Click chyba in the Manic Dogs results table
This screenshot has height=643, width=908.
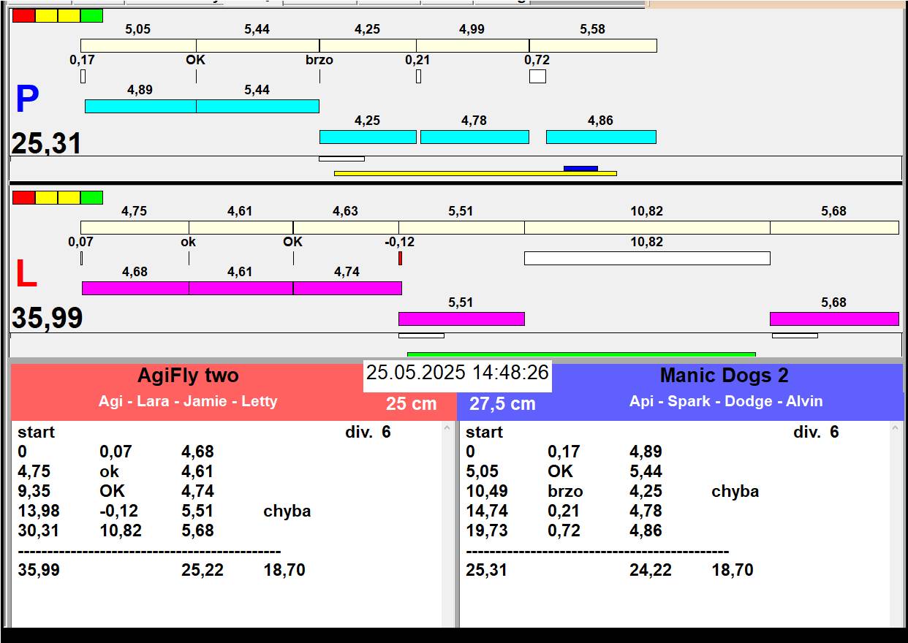735,491
